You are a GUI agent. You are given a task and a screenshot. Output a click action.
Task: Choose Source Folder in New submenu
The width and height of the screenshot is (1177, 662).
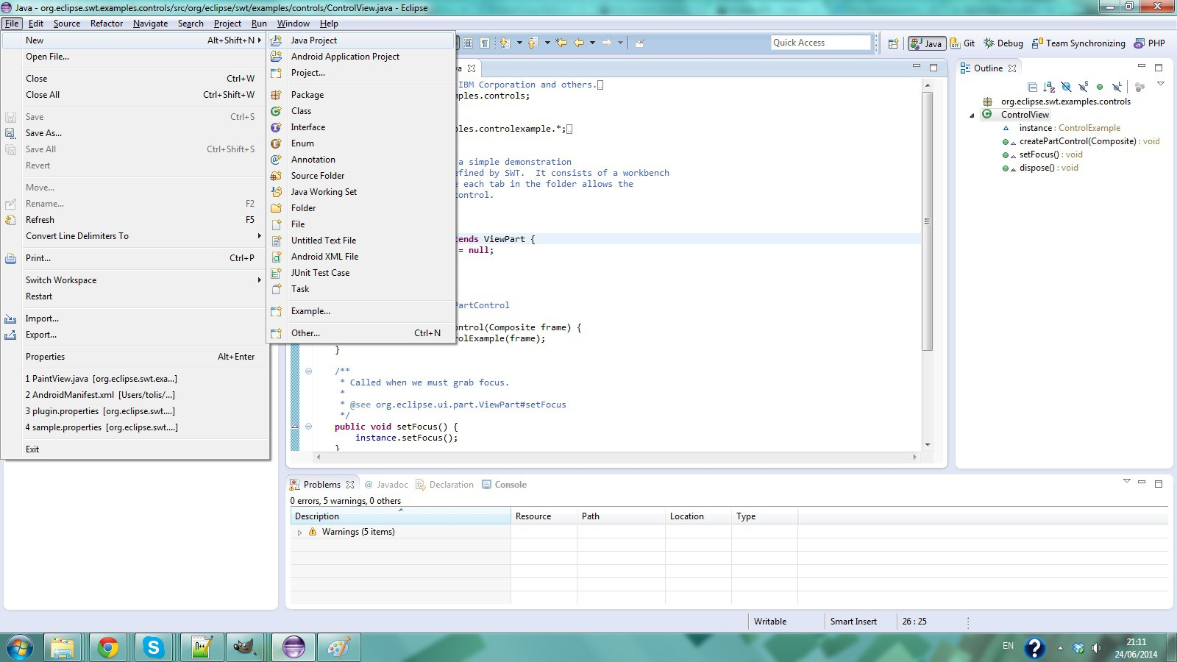point(360,176)
